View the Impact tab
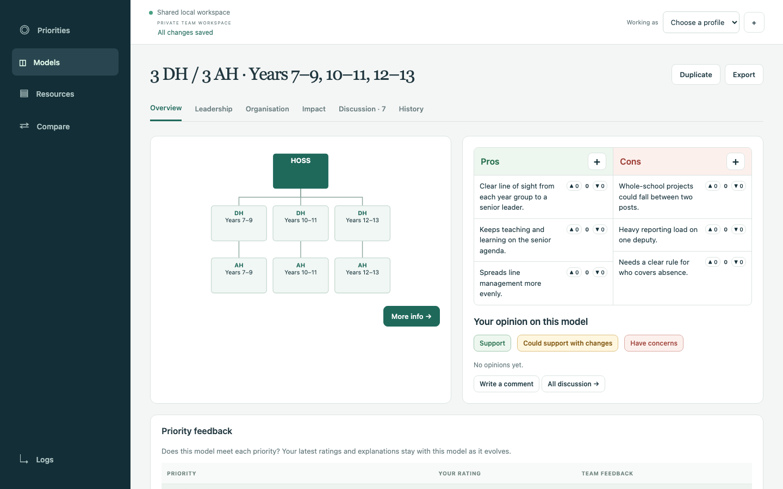This screenshot has height=489, width=783. 314,109
